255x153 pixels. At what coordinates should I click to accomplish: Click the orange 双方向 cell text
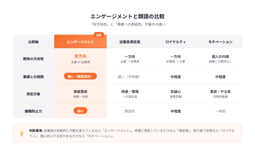[x=80, y=56]
